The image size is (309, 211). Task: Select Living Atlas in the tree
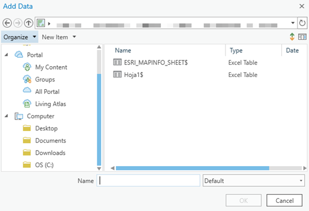pyautogui.click(x=51, y=103)
